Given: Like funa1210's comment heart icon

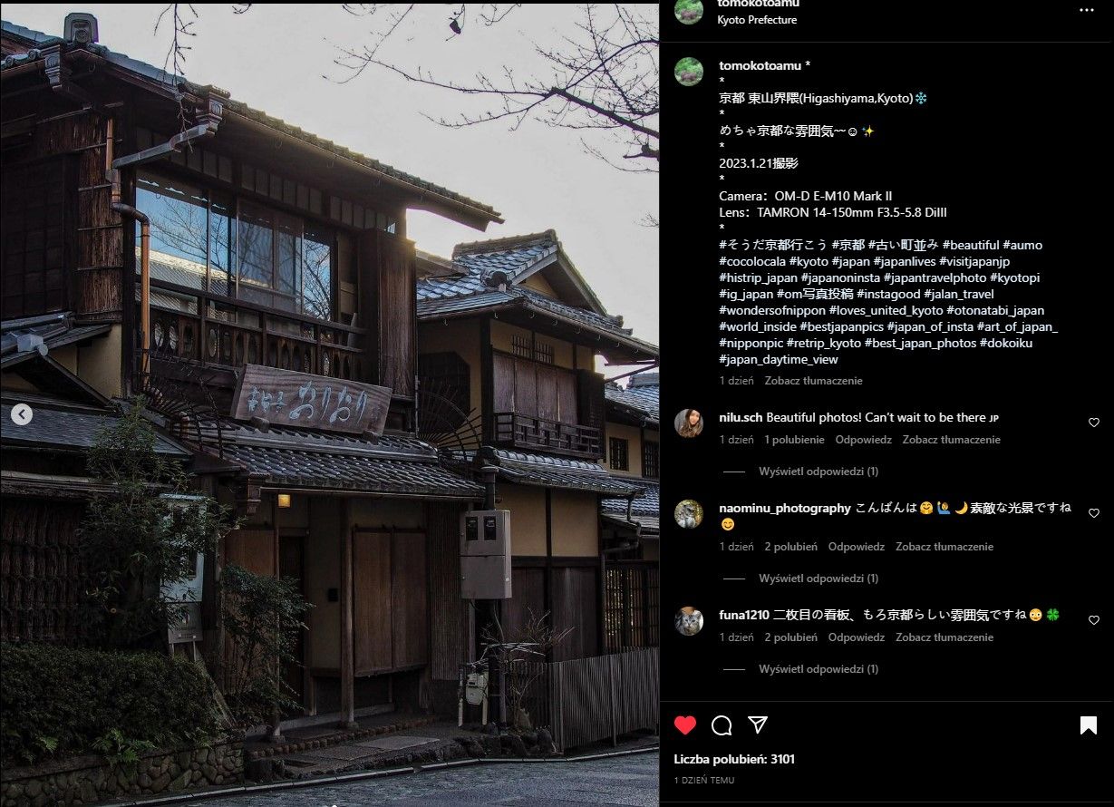Looking at the screenshot, I should [x=1094, y=620].
